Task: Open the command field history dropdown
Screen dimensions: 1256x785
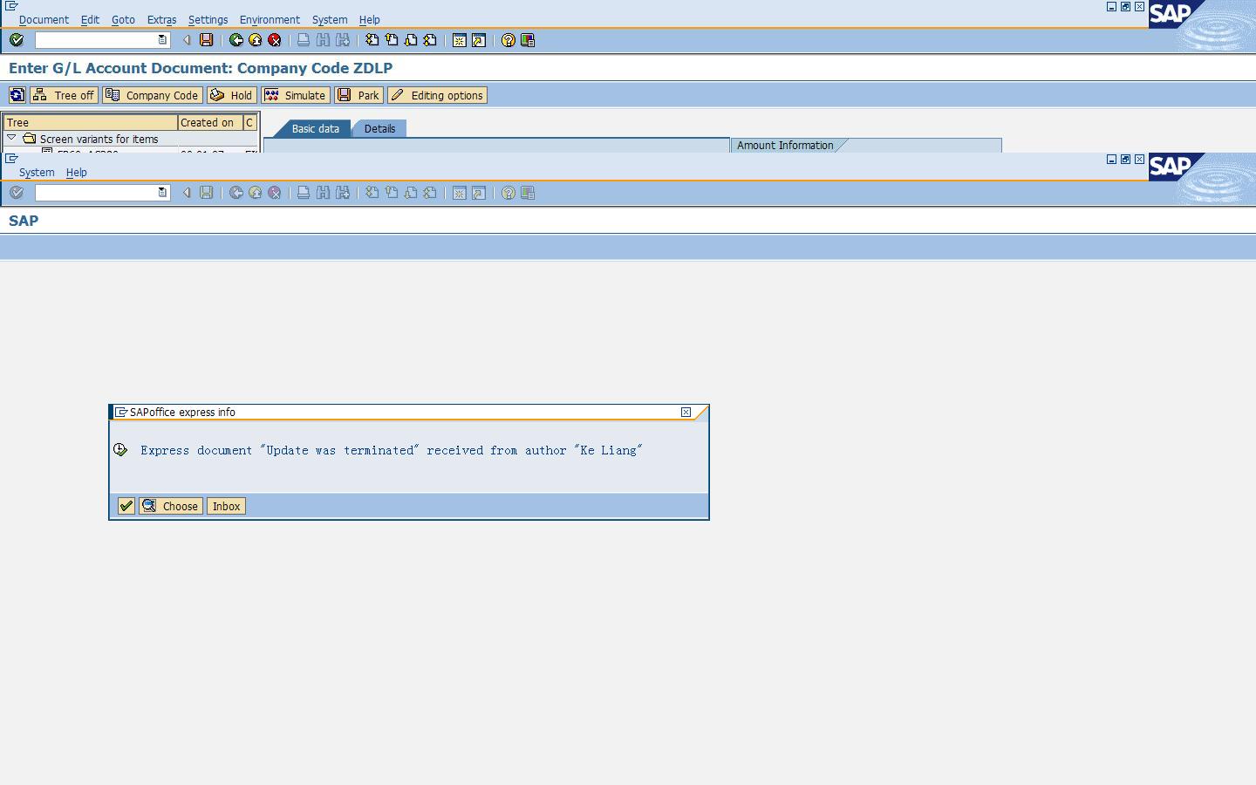Action: click(162, 40)
